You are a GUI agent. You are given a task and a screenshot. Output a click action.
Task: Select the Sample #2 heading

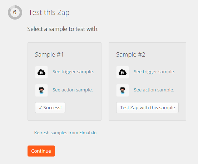[x=130, y=54]
